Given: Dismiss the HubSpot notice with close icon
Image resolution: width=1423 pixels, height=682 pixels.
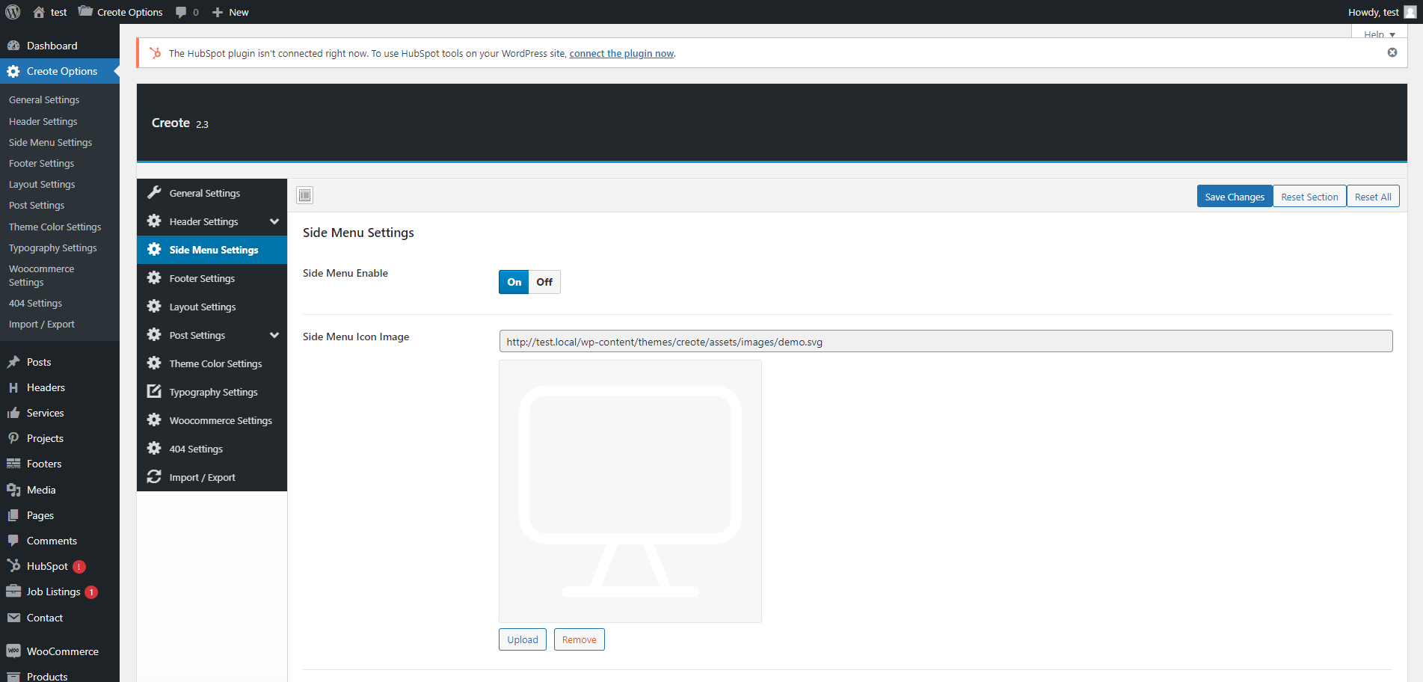Looking at the screenshot, I should [x=1392, y=52].
